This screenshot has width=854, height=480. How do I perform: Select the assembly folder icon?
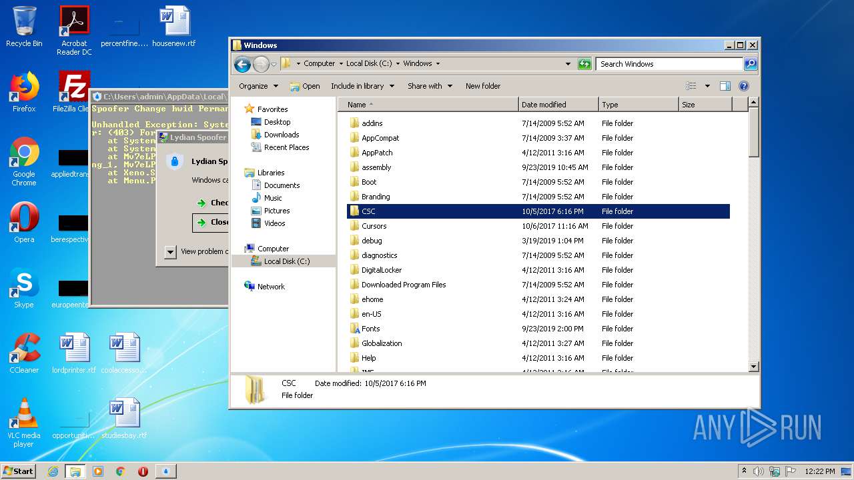tap(355, 167)
